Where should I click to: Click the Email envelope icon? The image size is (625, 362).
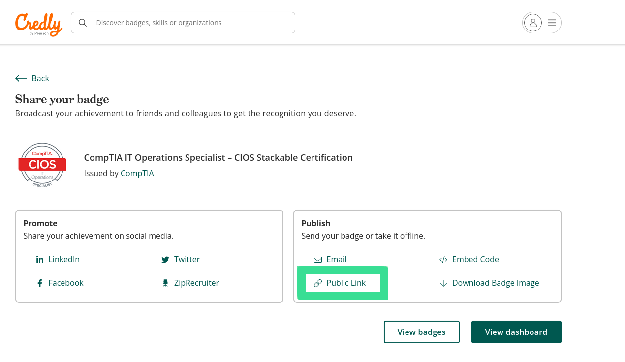click(318, 260)
